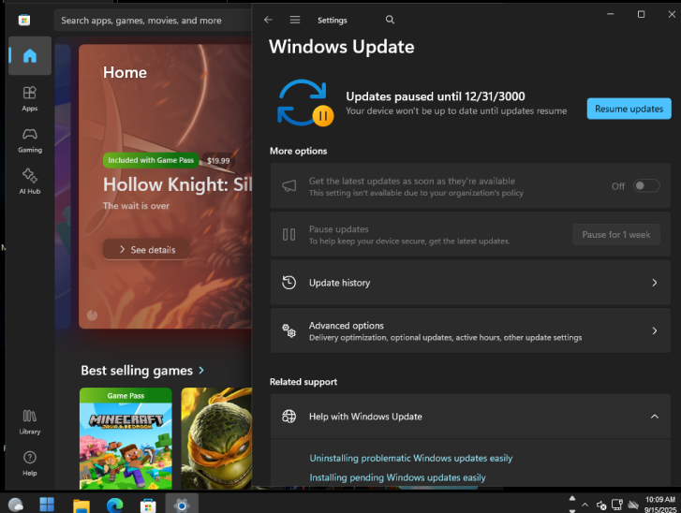Image resolution: width=681 pixels, height=513 pixels.
Task: Click Included with Game Pass badge
Action: (x=151, y=160)
